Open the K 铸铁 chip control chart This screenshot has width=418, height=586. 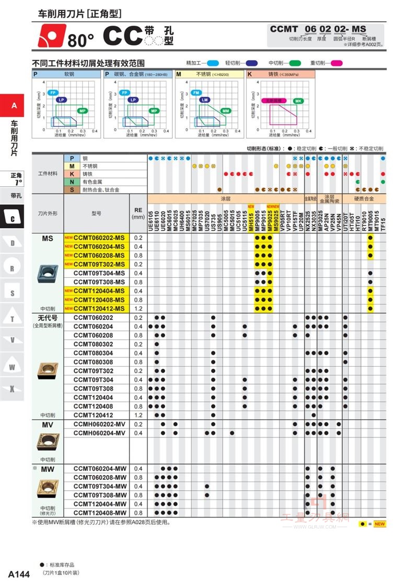pos(281,104)
